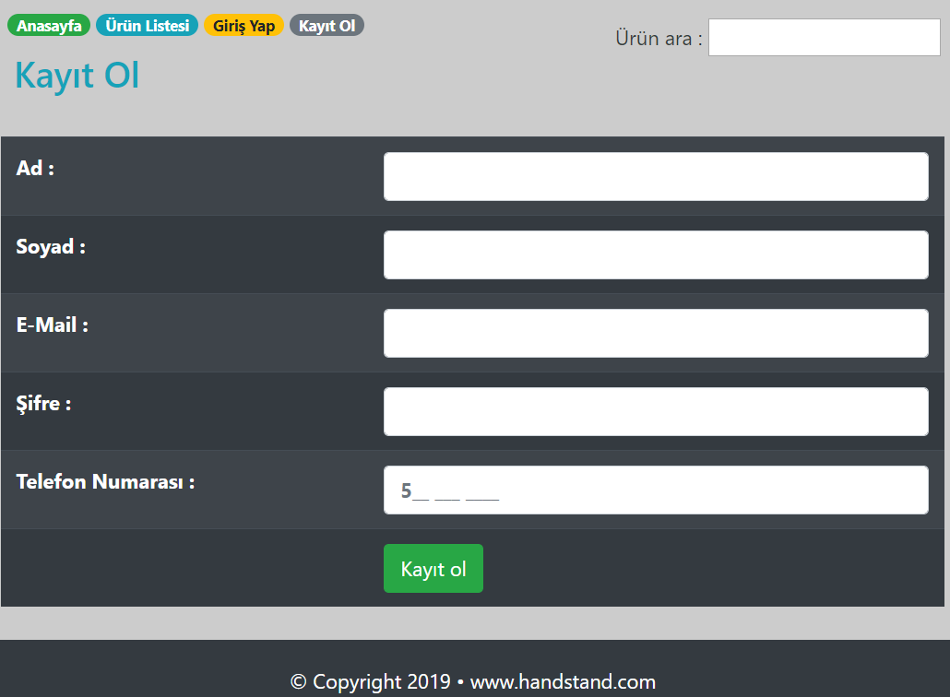The height and width of the screenshot is (697, 950).
Task: Open the Ürün Listesi page
Action: tap(148, 26)
